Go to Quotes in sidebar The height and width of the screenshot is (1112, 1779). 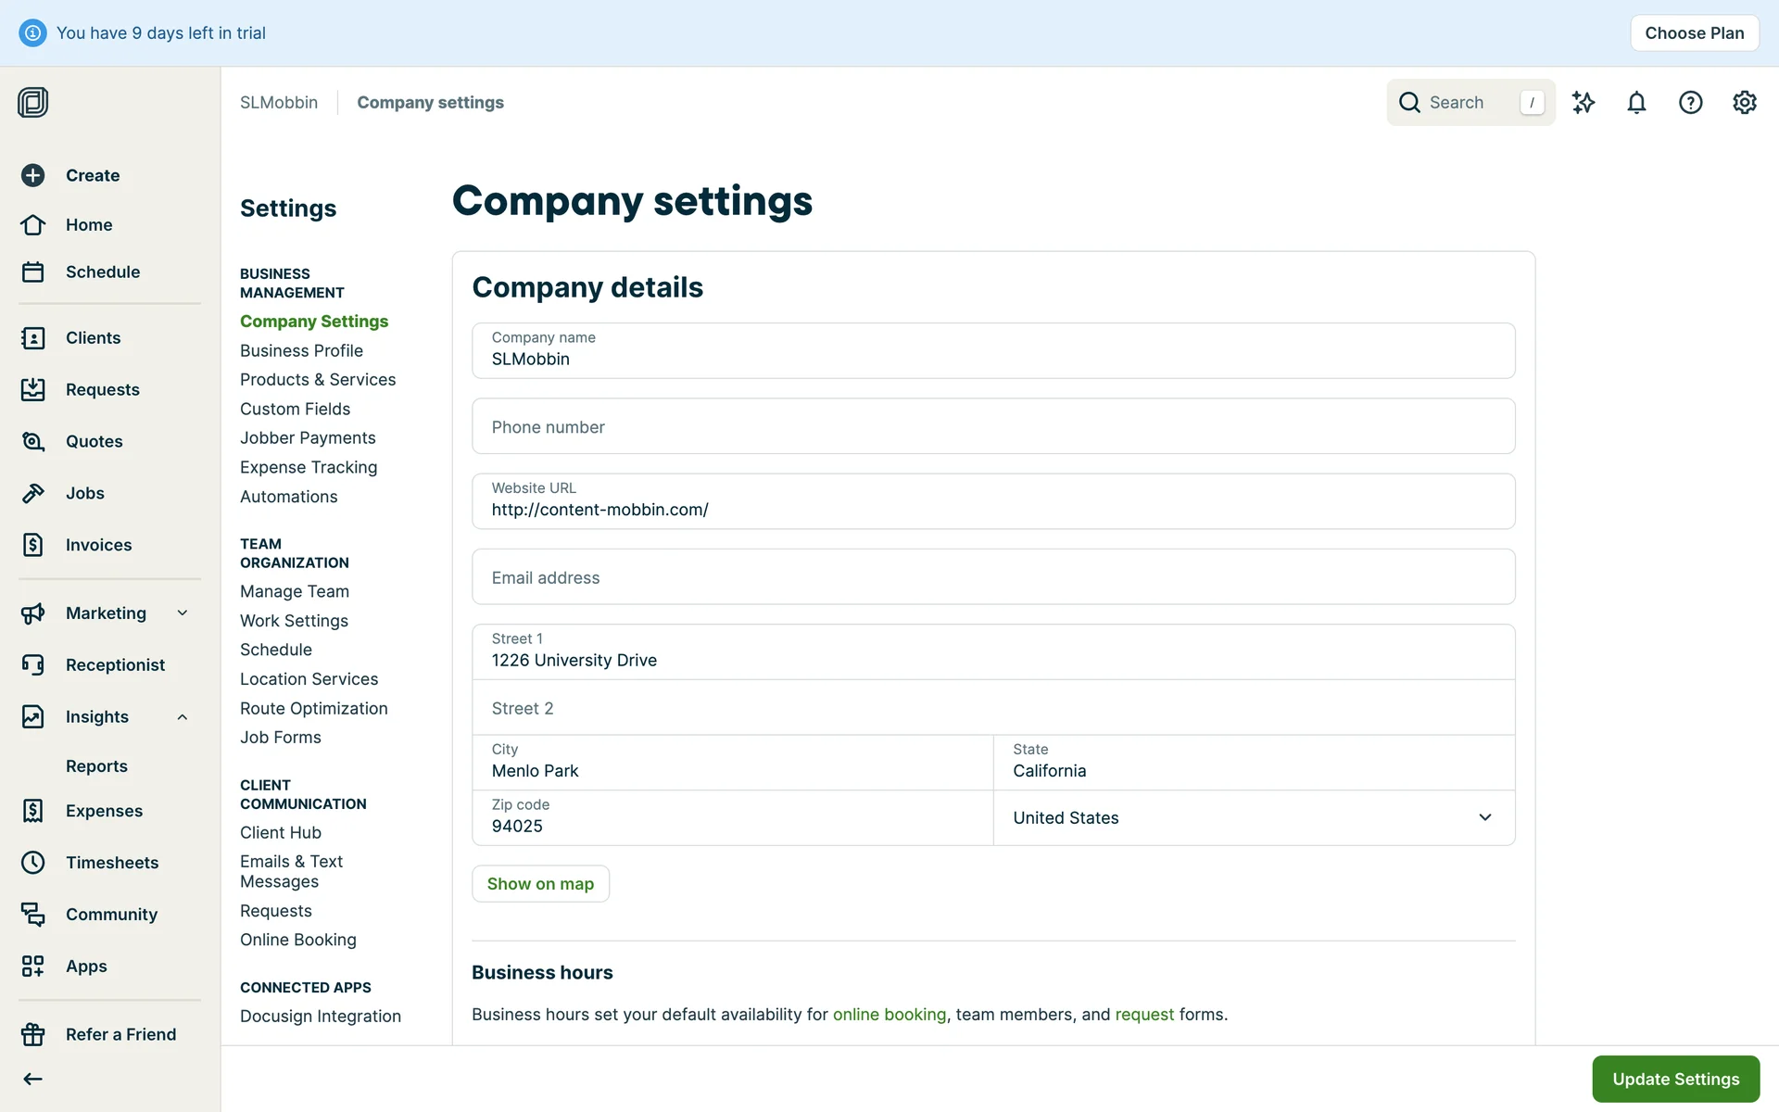[x=94, y=442]
